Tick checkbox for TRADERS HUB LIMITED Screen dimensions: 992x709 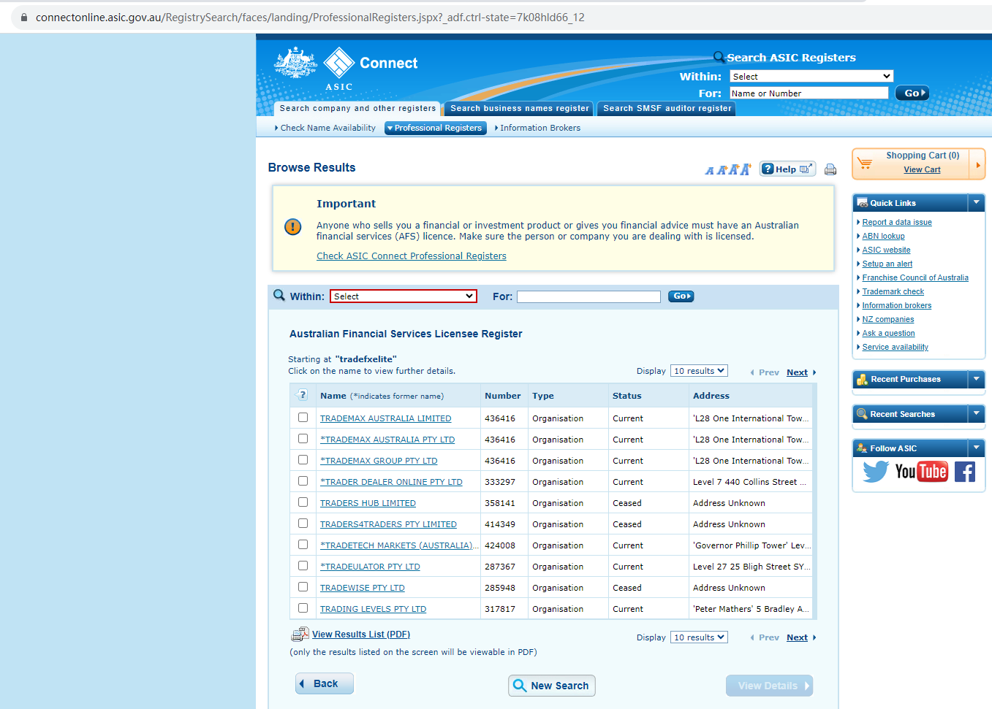click(303, 502)
